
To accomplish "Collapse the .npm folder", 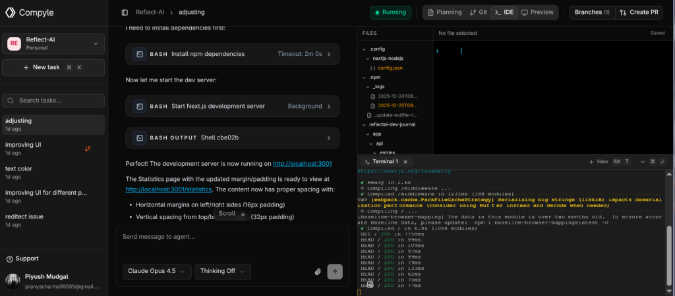I will (x=365, y=78).
